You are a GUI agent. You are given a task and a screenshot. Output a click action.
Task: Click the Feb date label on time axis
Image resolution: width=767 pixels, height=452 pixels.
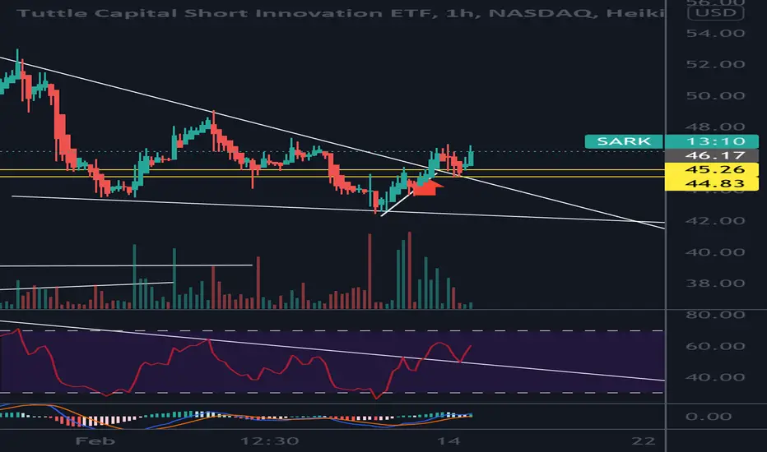[95, 440]
